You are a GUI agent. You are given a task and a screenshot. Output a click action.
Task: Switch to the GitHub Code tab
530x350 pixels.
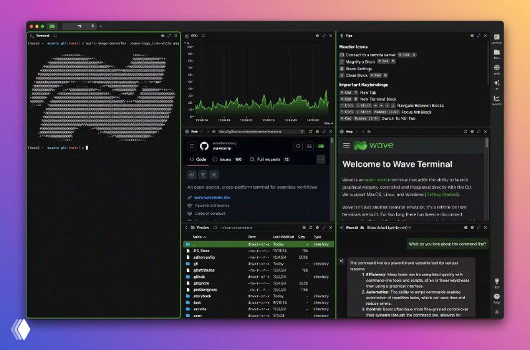pyautogui.click(x=197, y=159)
